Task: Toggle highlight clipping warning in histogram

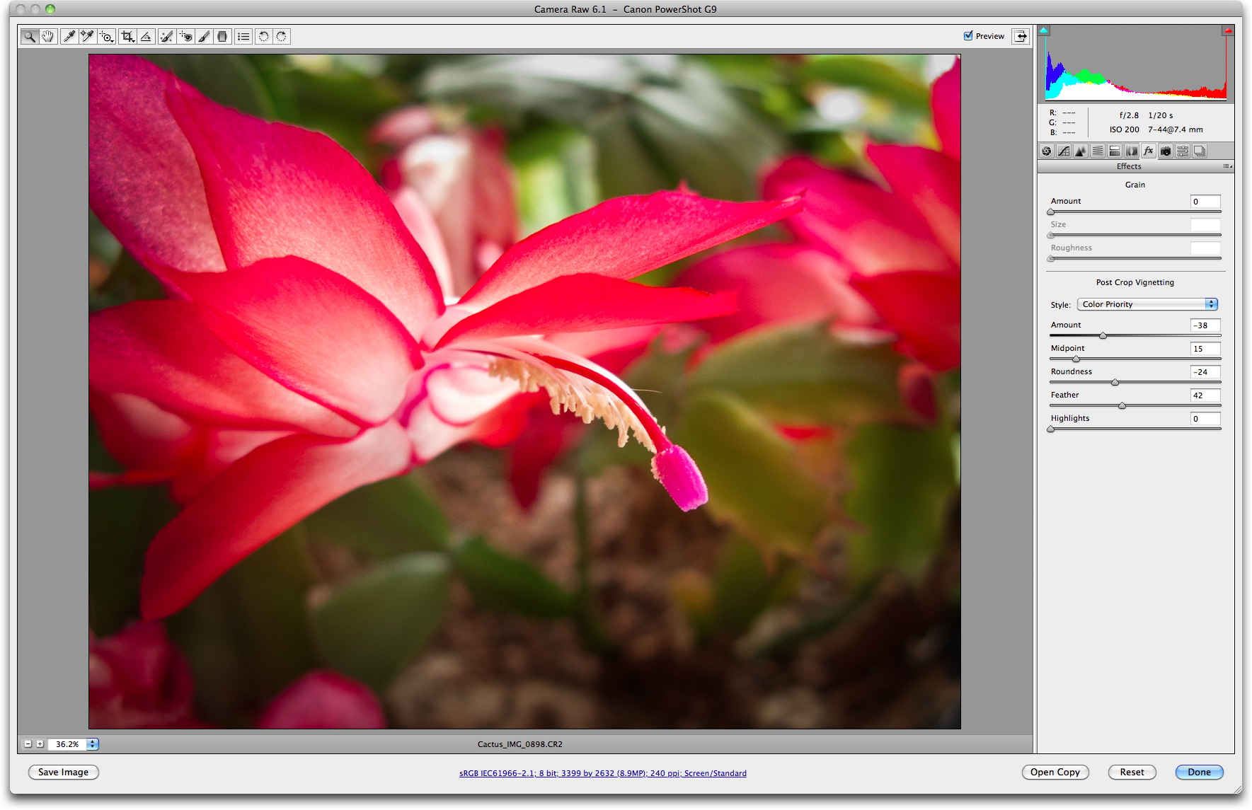Action: (x=1227, y=30)
